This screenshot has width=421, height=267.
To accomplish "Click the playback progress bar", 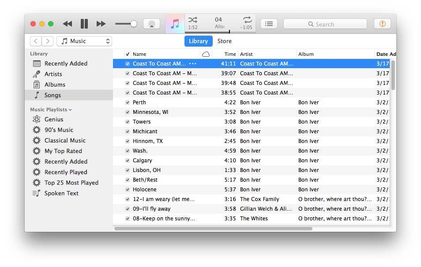I will pos(220,32).
